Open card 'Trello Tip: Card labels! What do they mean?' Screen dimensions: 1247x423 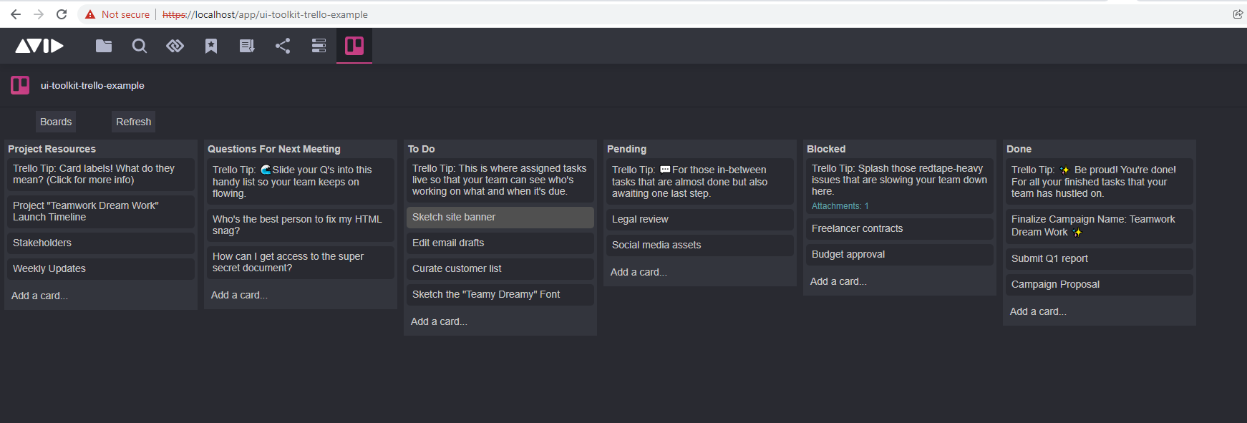101,175
